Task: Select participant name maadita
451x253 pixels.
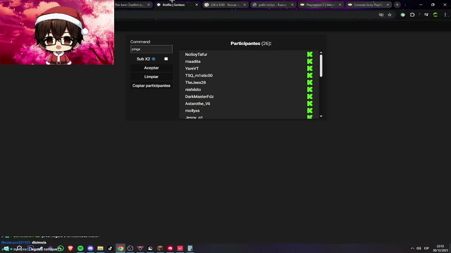Action: (193, 61)
